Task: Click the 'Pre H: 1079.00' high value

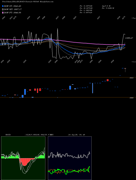Action: [86, 8]
